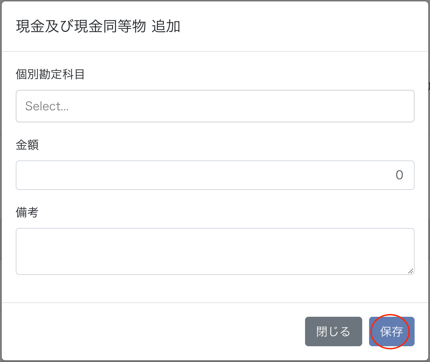
Task: Save the new cash equivalents entry
Action: click(x=392, y=331)
